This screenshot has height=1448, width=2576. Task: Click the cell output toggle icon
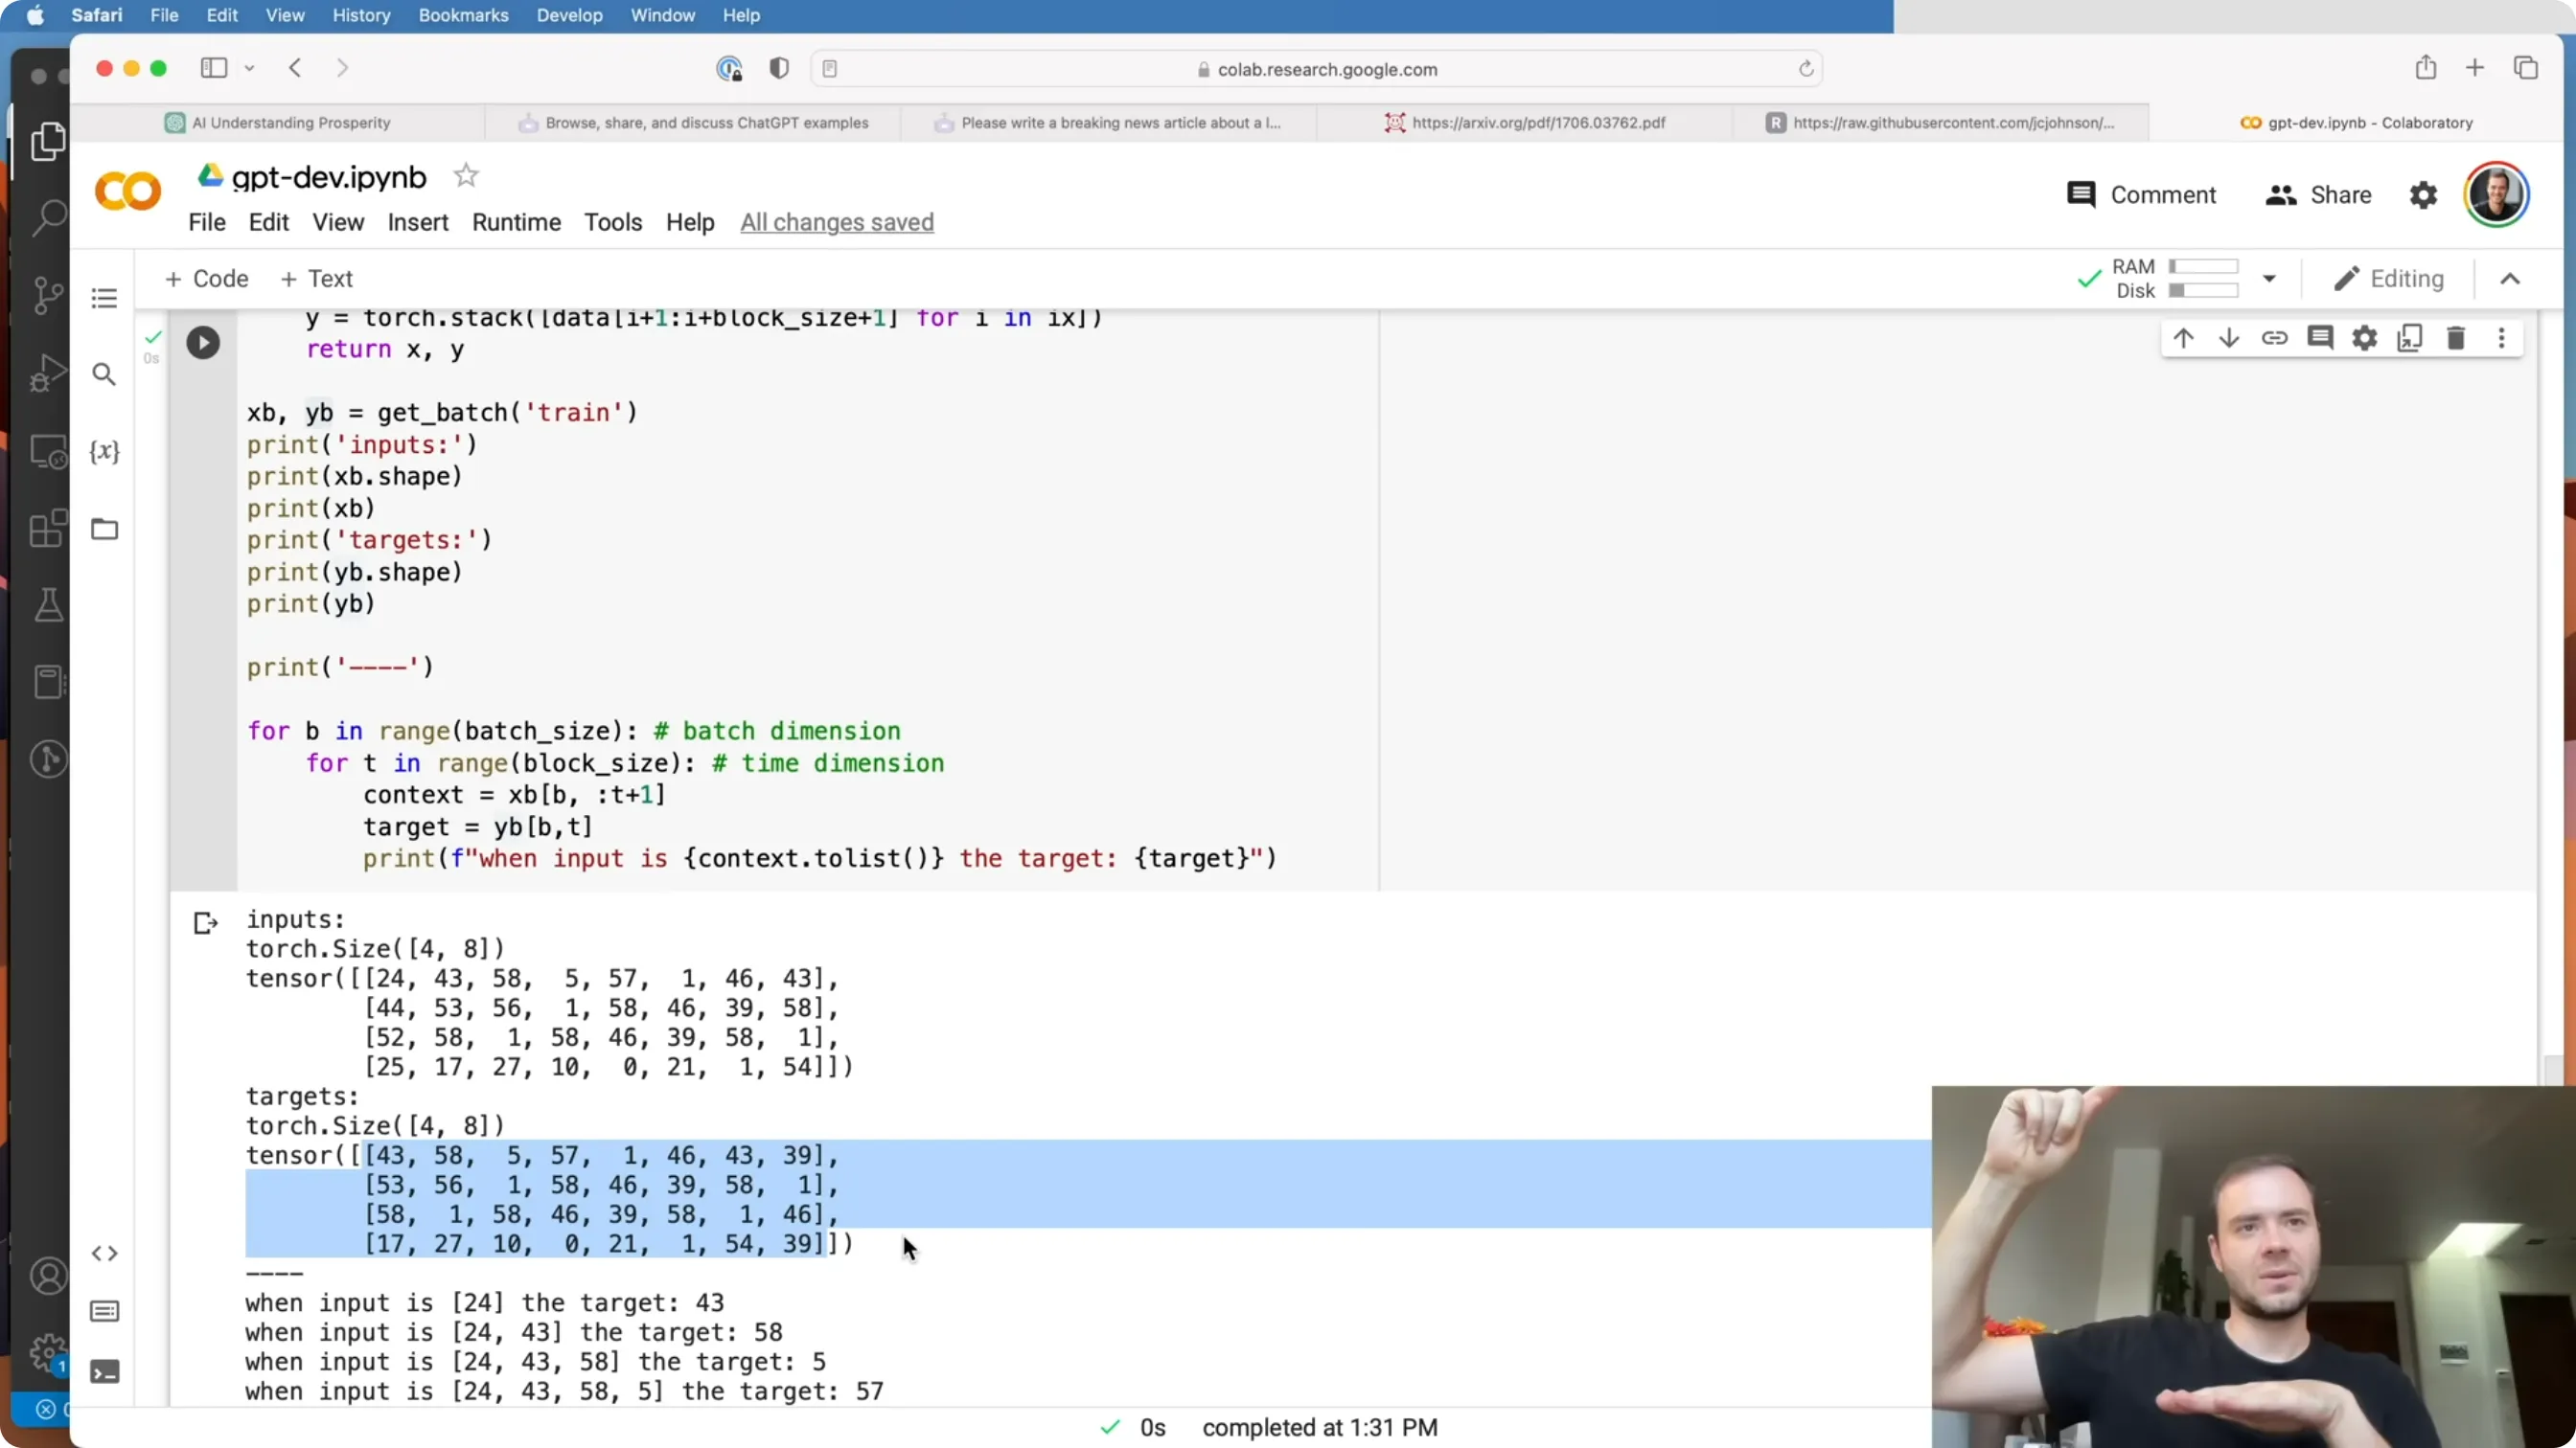pos(205,922)
